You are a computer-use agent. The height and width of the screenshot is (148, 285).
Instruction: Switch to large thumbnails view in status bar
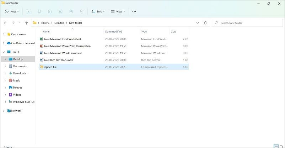tap(281, 146)
